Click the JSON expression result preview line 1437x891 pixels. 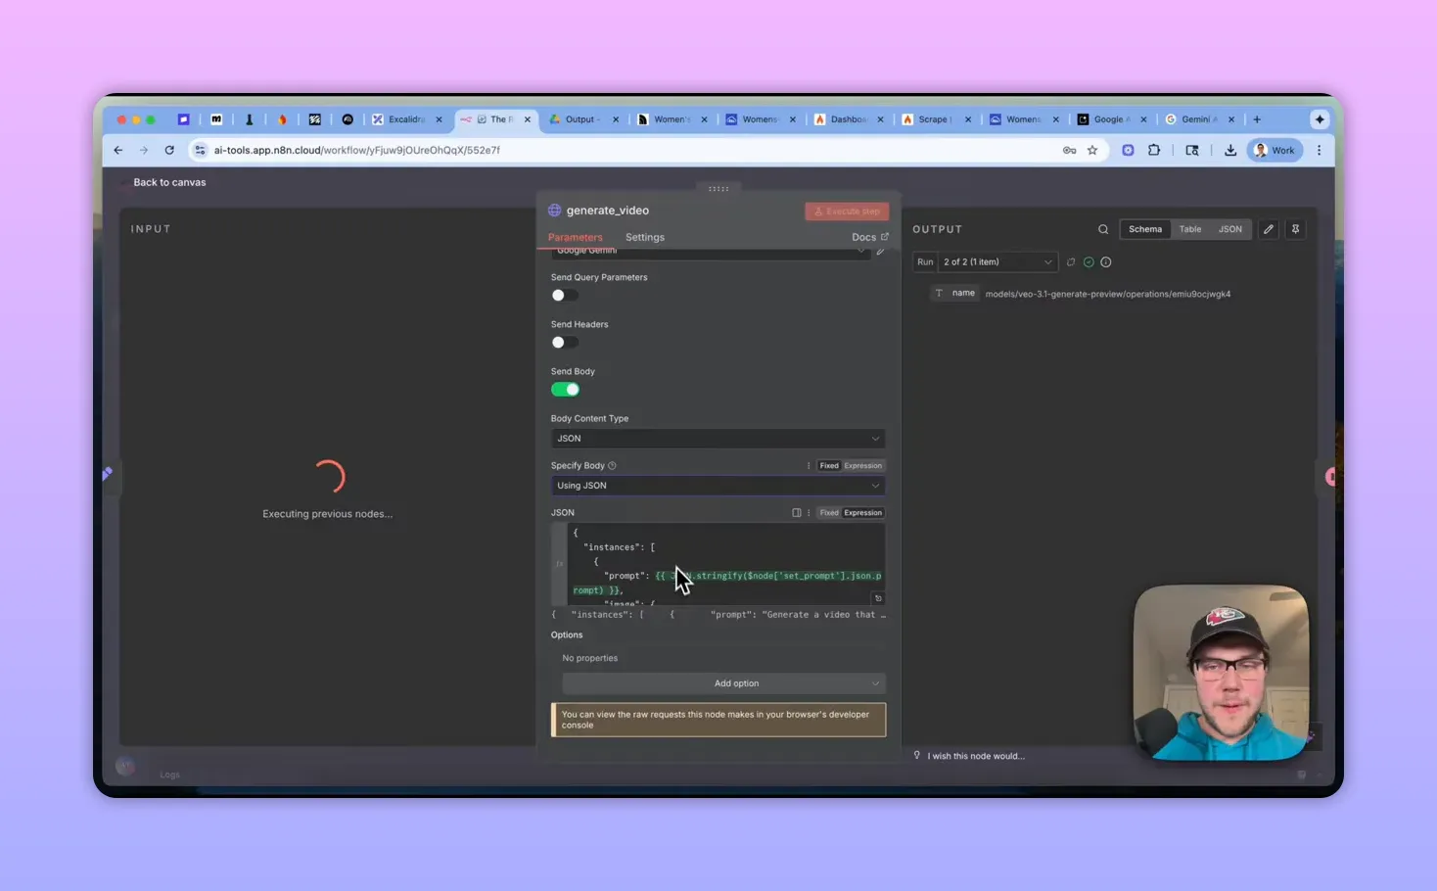(718, 615)
